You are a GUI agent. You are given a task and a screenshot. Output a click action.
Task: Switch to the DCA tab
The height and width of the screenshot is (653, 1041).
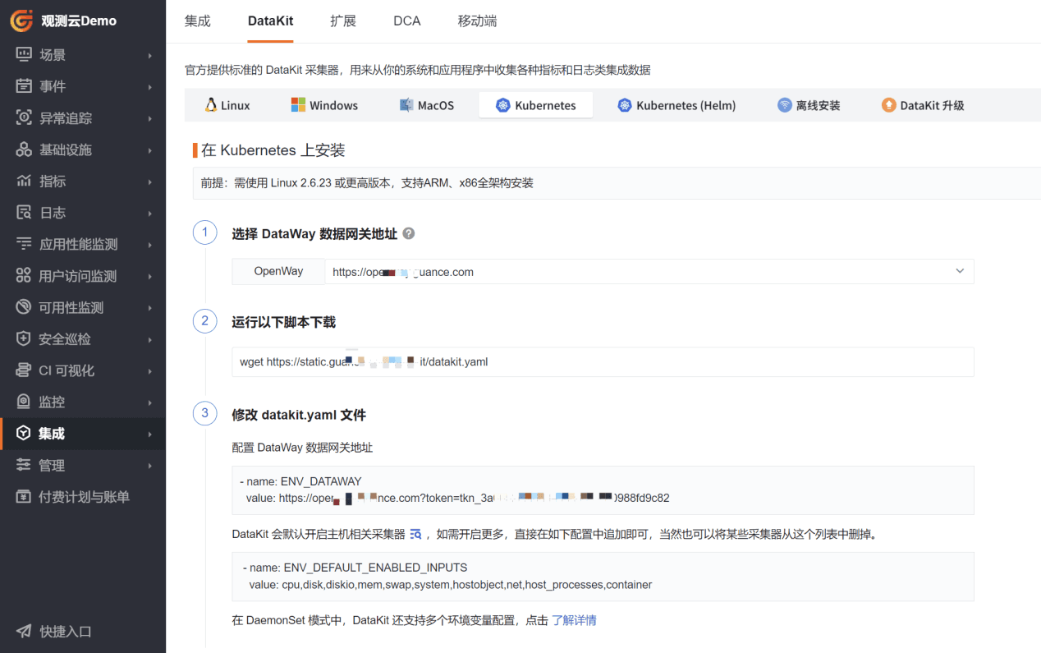tap(407, 21)
